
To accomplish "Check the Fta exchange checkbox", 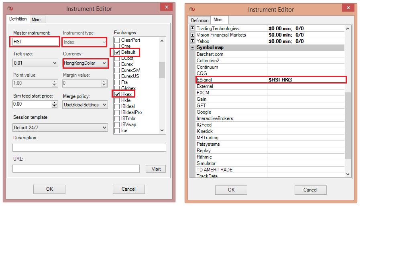I will pyautogui.click(x=117, y=82).
